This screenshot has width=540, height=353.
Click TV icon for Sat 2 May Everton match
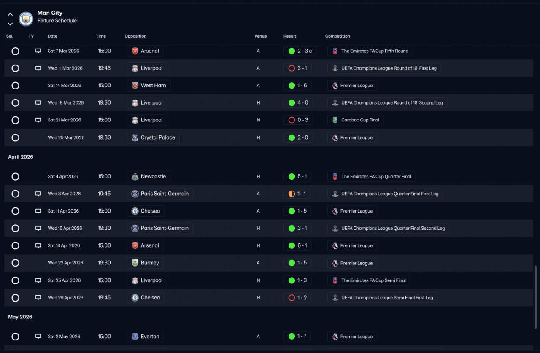click(38, 337)
